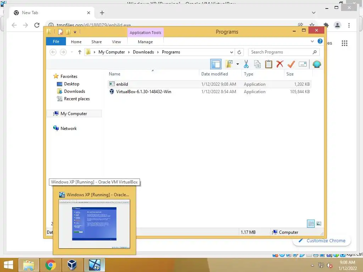363x272 pixels.
Task: Go back using the Explorer back arrow
Action: coord(53,52)
